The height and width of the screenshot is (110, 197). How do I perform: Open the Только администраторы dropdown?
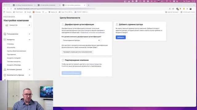pos(81,40)
